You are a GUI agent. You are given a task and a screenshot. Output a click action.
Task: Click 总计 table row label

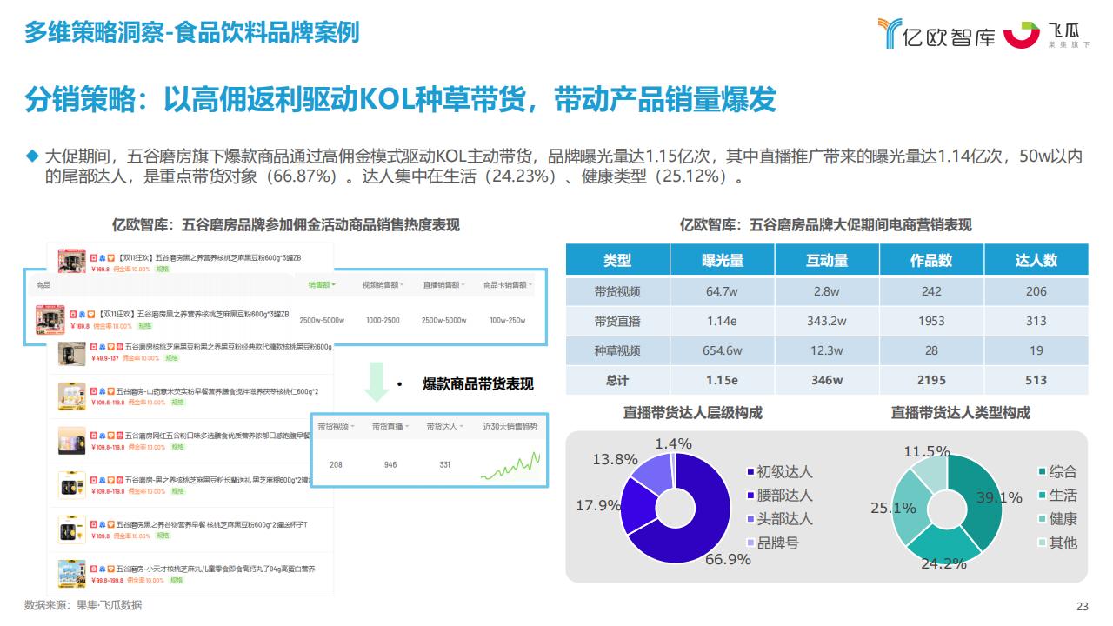point(617,380)
